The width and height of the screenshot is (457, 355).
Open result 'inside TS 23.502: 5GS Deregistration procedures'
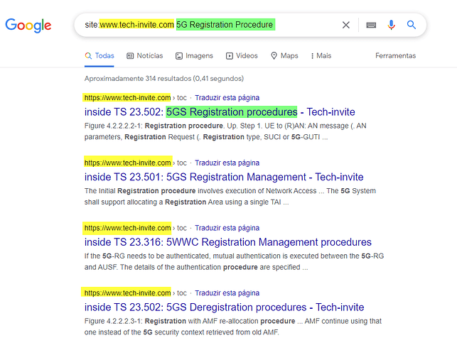pyautogui.click(x=224, y=307)
